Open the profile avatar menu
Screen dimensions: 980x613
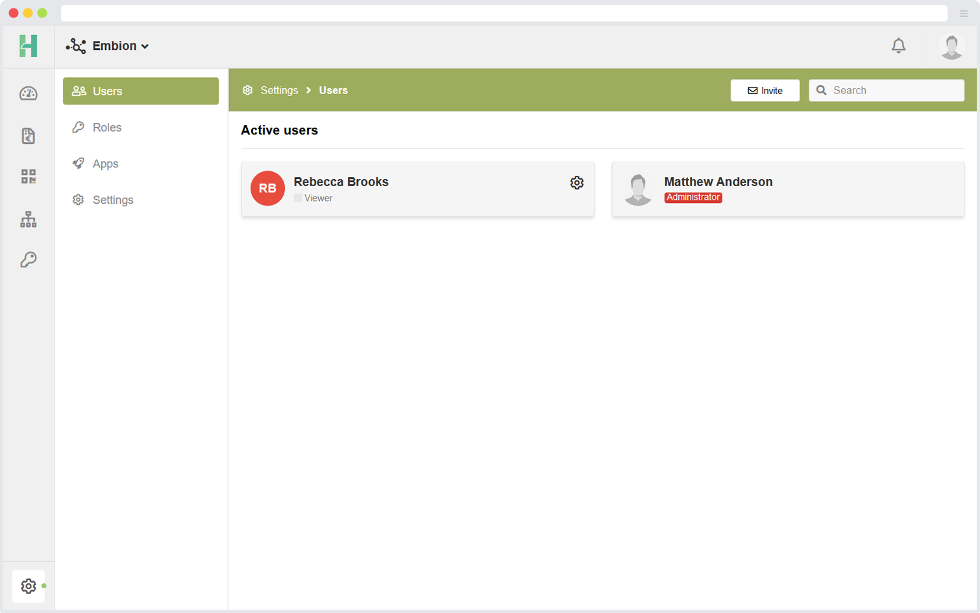pos(951,47)
